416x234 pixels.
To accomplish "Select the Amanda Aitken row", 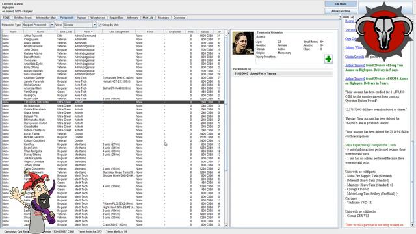I will pos(112,88).
